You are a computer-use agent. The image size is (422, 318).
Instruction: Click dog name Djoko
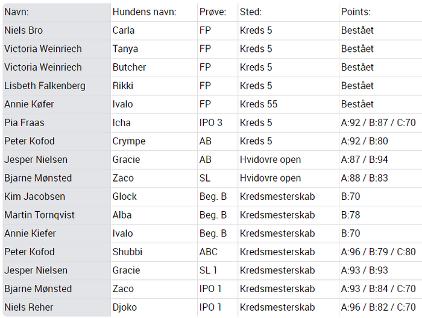click(125, 307)
